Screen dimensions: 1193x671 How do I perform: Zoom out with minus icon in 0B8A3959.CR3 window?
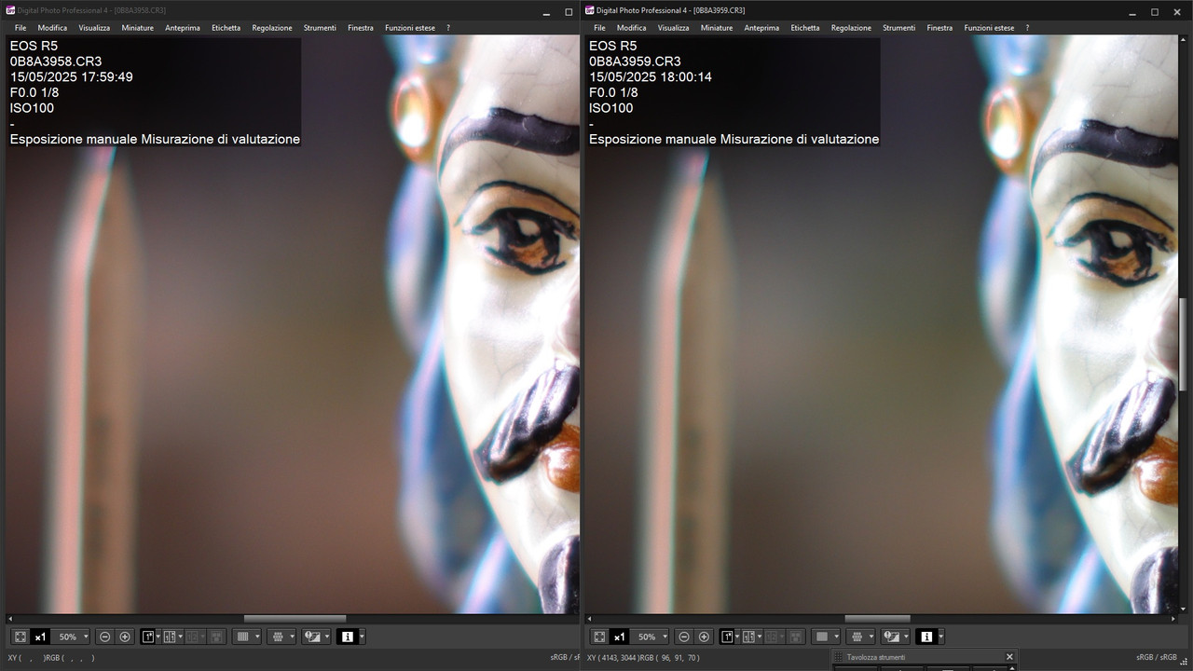tap(684, 637)
